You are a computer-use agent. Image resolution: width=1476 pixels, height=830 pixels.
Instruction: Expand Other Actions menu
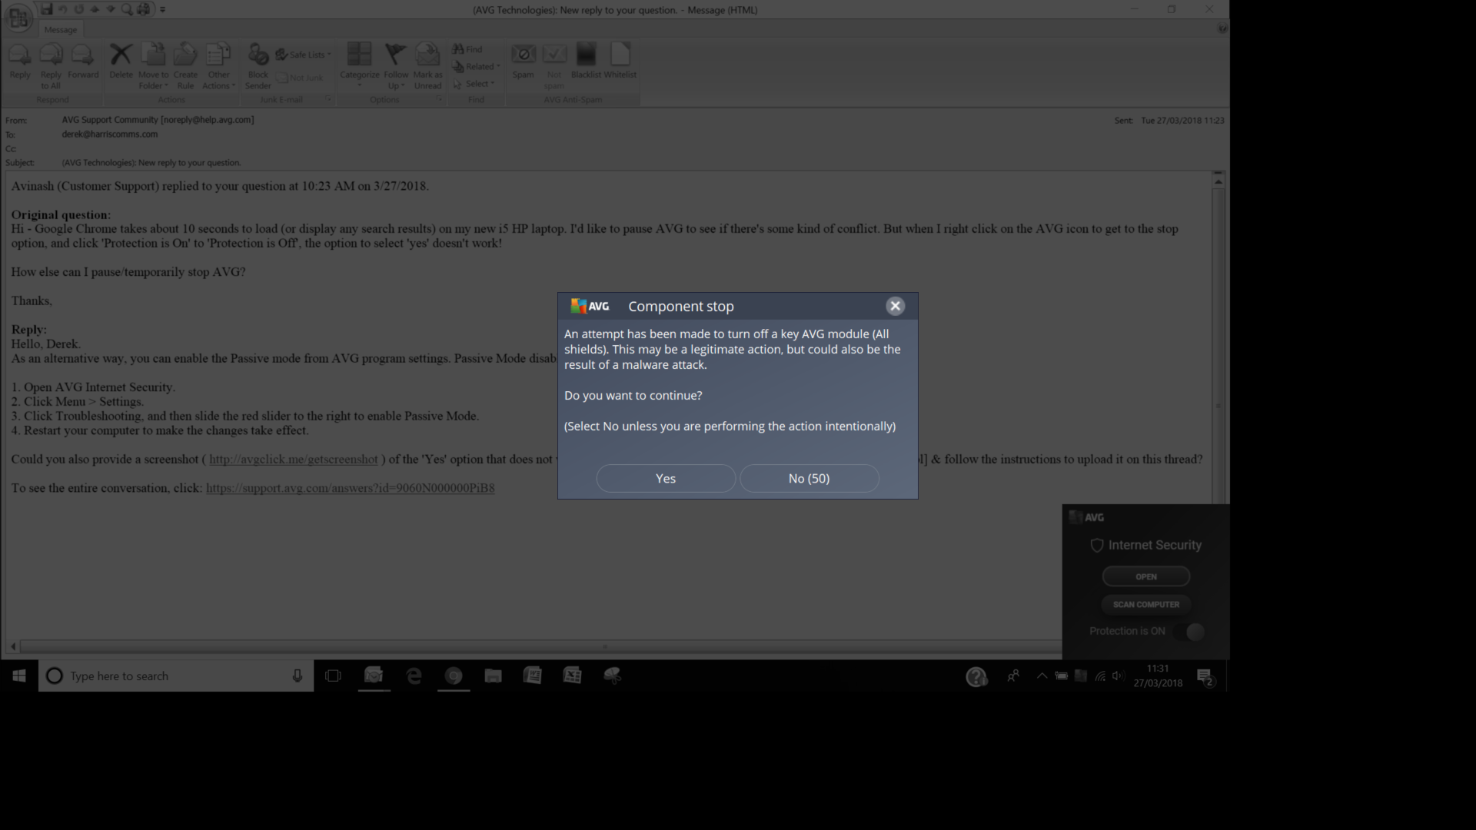[218, 66]
